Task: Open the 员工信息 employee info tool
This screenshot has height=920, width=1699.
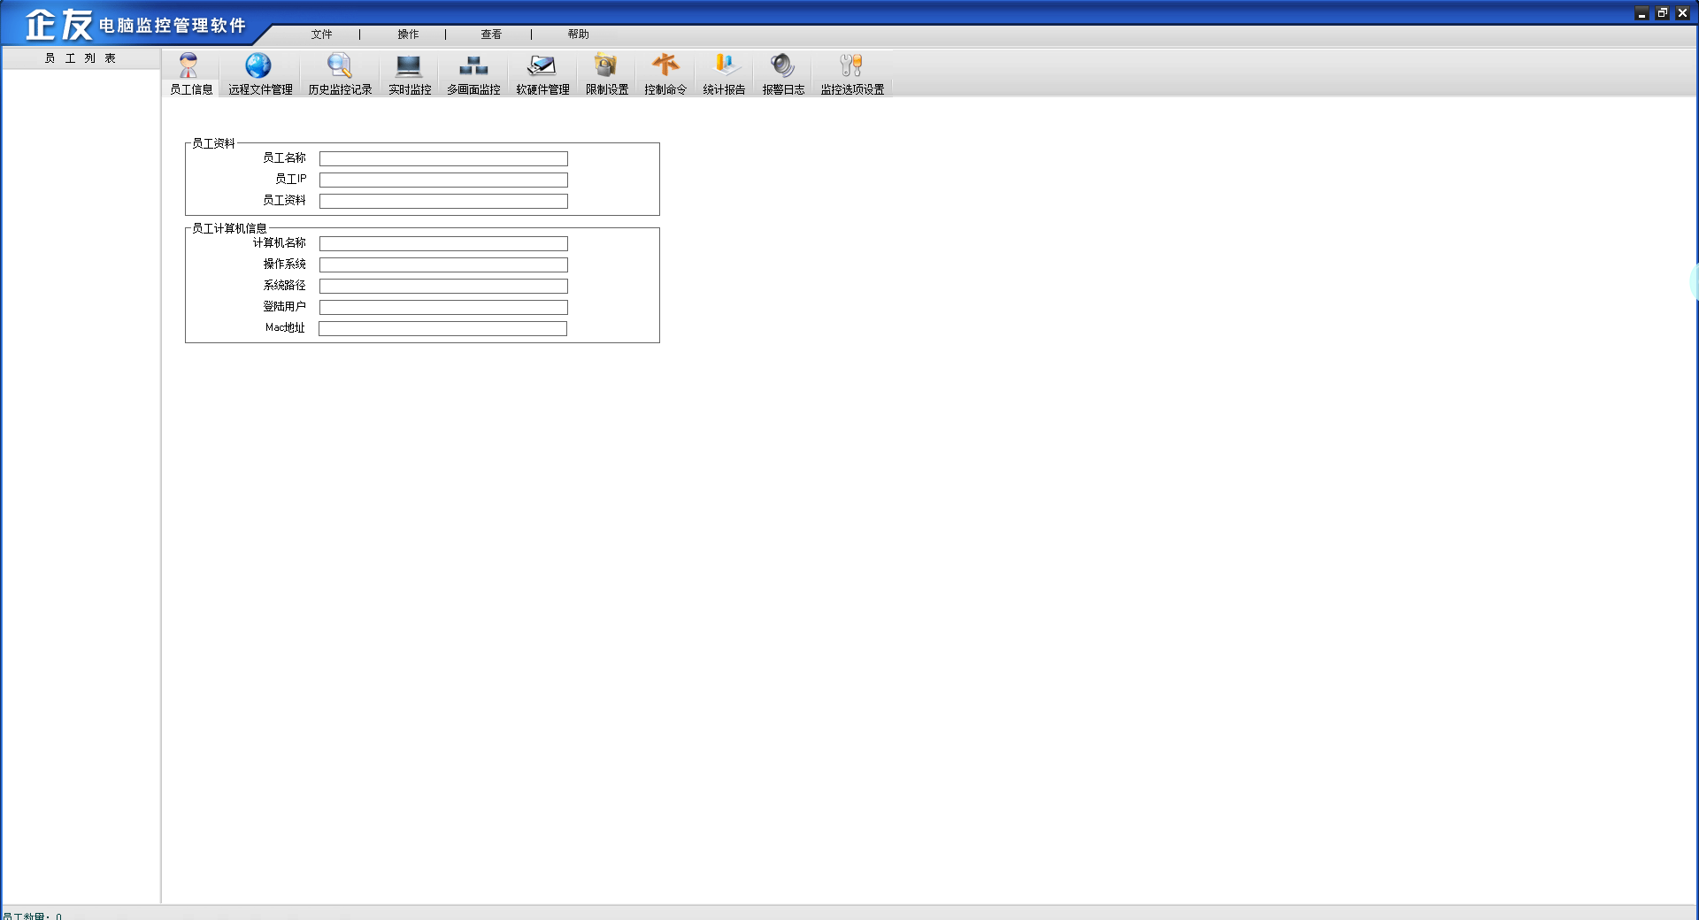Action: tap(190, 73)
